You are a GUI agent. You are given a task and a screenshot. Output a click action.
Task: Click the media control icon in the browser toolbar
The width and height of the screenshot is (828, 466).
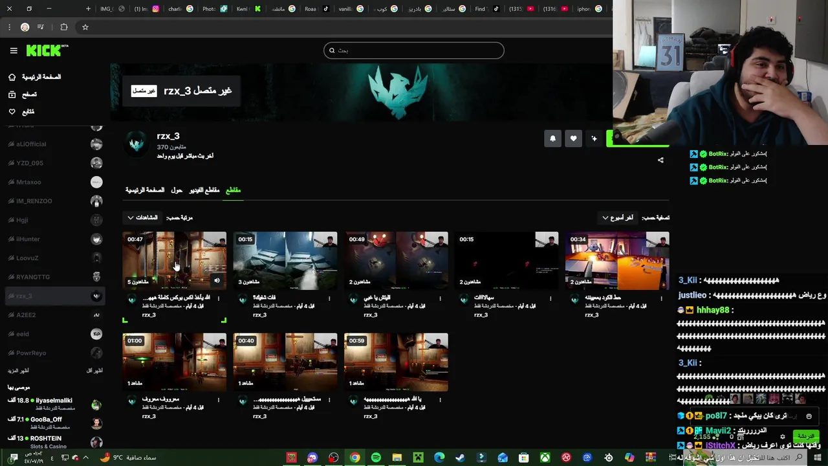tap(41, 27)
